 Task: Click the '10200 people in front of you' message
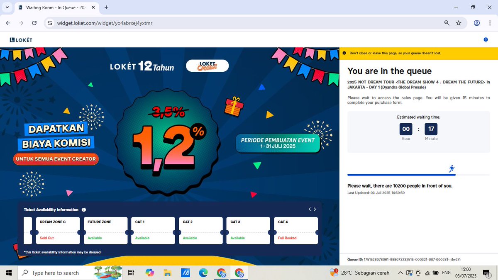point(400,186)
